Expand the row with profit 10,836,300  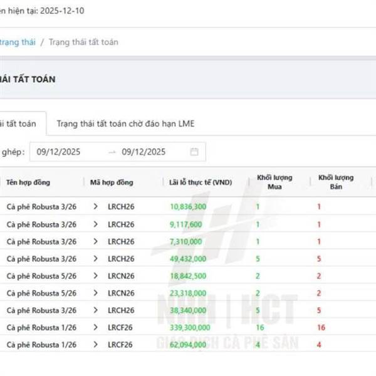pyautogui.click(x=96, y=206)
